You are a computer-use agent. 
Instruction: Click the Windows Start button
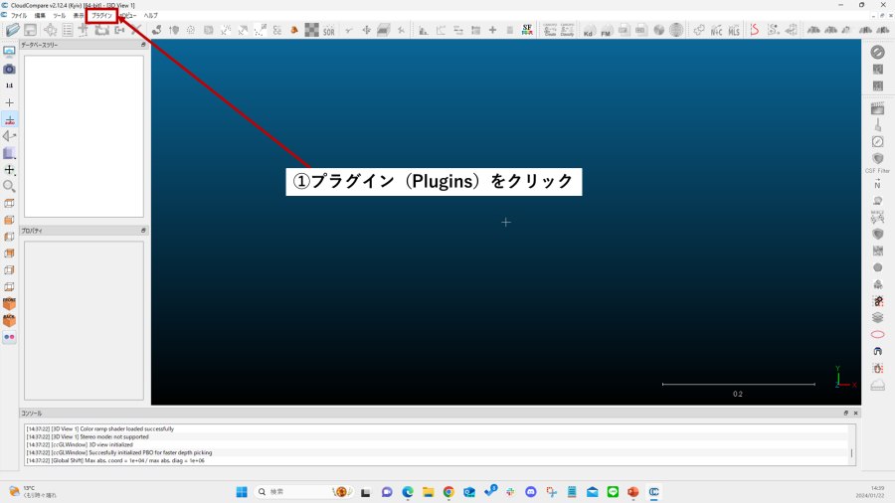(242, 492)
